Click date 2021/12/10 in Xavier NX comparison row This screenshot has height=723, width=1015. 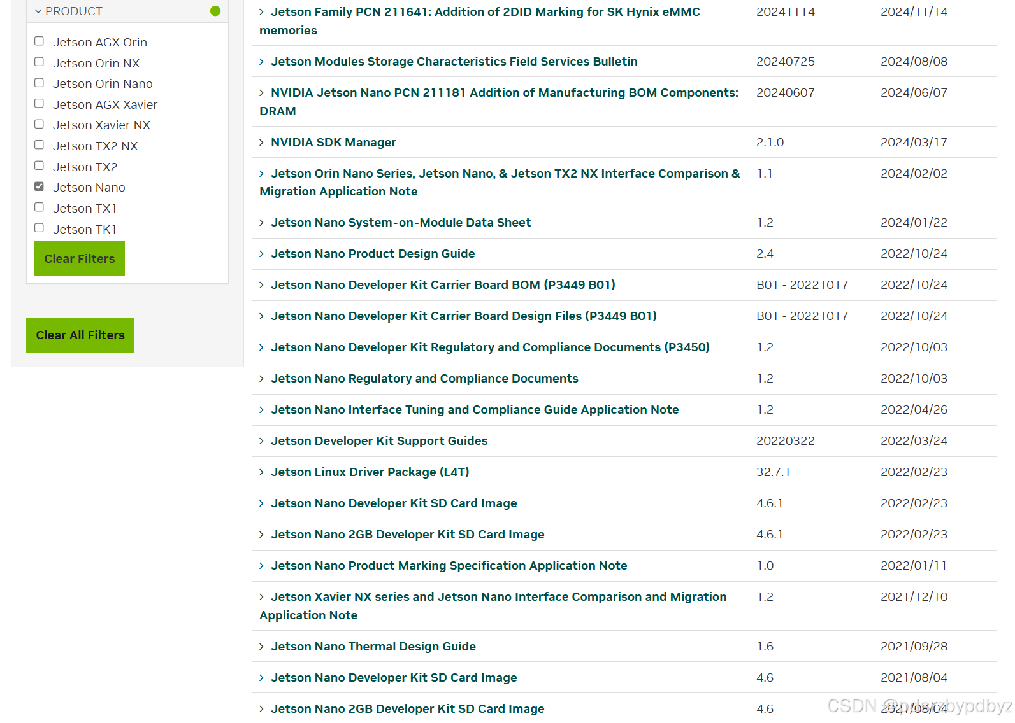pyautogui.click(x=914, y=596)
